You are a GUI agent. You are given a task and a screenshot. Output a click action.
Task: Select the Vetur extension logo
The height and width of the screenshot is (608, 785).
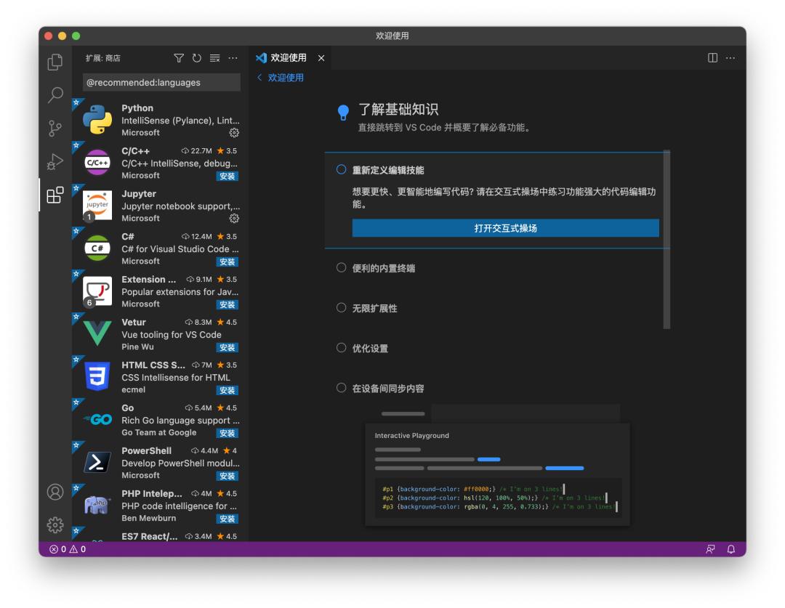point(97,333)
